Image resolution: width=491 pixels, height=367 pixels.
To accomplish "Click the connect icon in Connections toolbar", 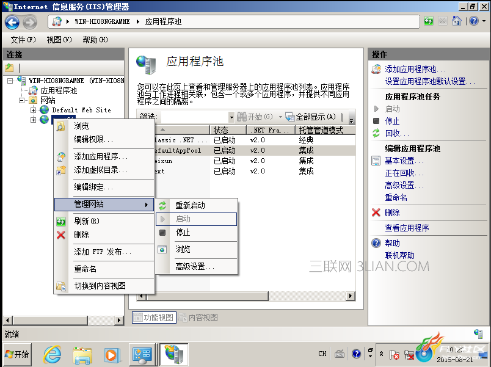I will tap(9, 67).
